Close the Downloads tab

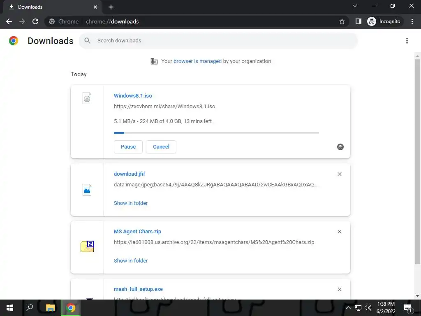[95, 7]
